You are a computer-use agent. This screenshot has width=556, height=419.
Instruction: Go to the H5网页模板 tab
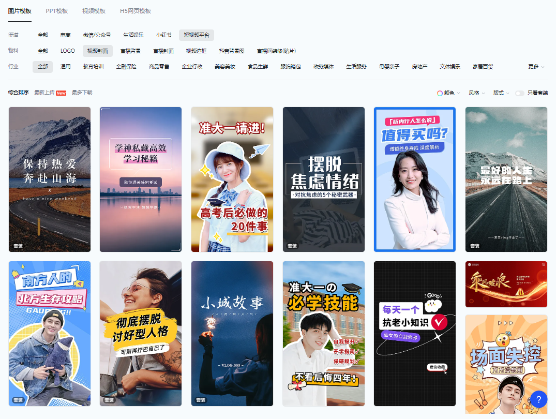(136, 11)
